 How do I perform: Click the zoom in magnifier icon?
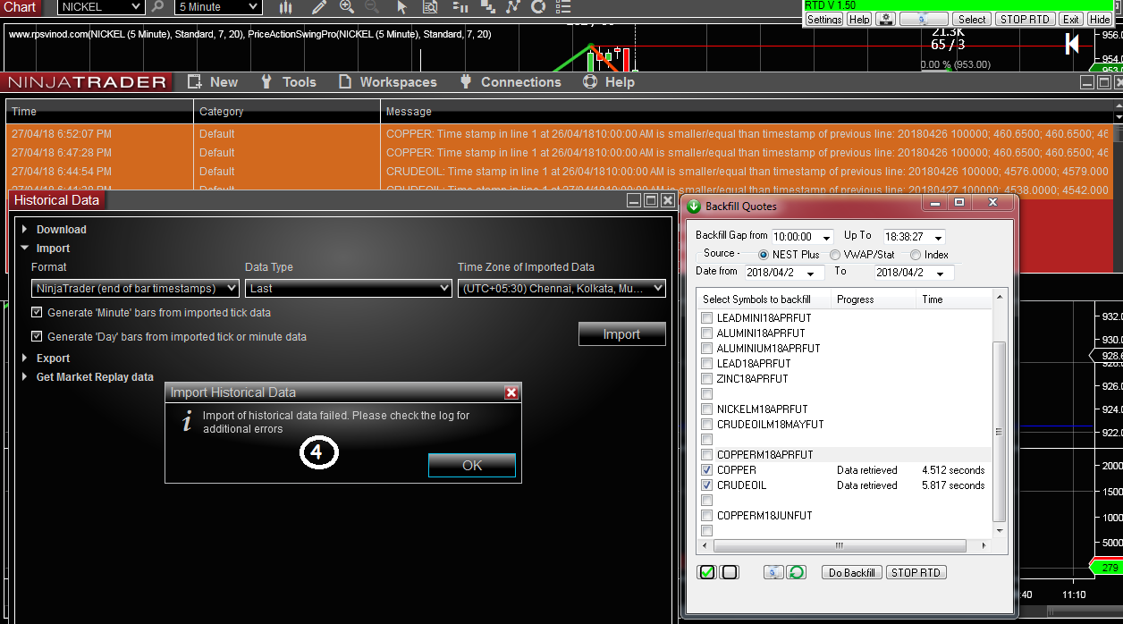tap(347, 7)
